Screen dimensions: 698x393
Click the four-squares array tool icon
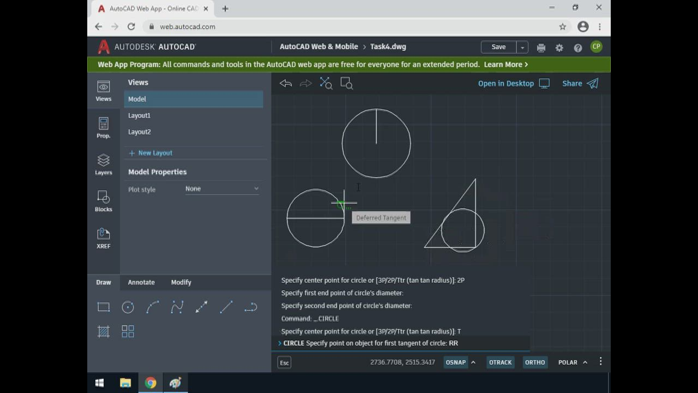pos(128,331)
